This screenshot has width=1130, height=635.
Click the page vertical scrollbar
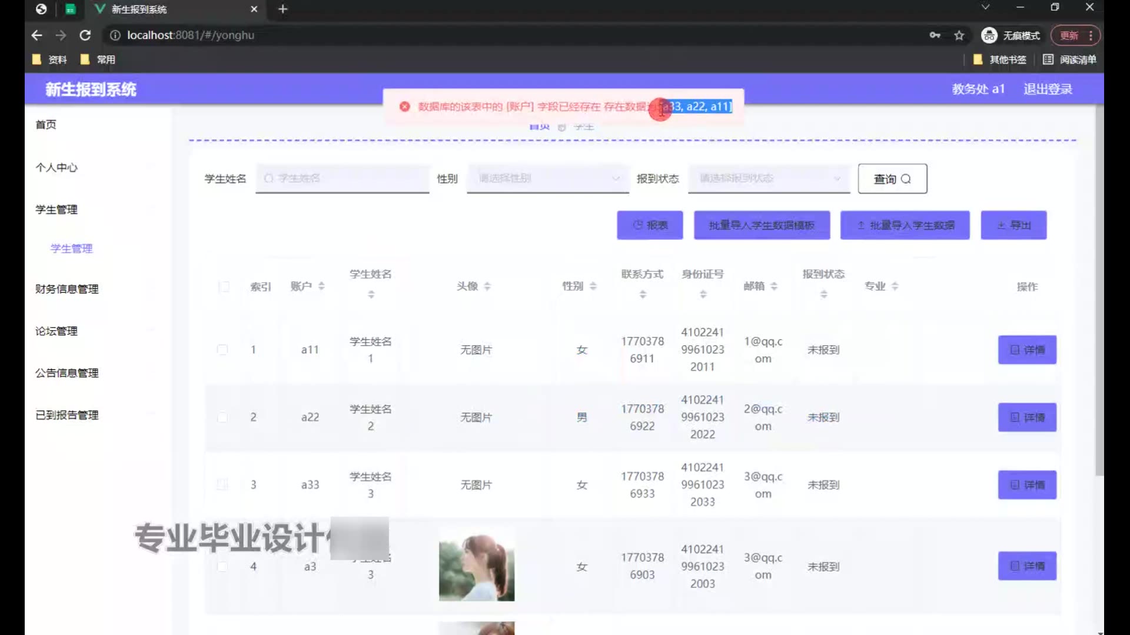(x=1099, y=291)
